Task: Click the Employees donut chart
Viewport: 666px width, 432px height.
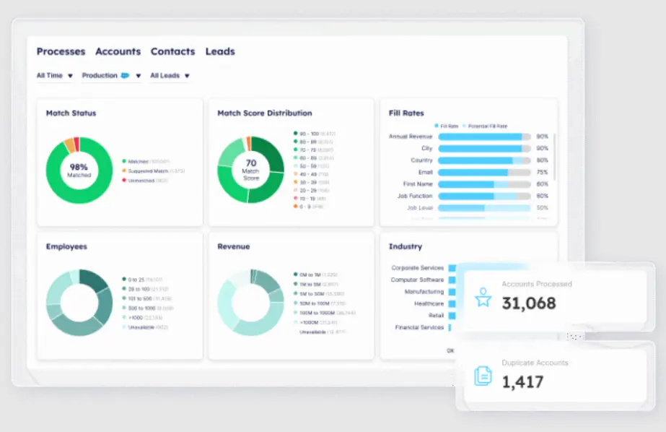Action: point(79,302)
